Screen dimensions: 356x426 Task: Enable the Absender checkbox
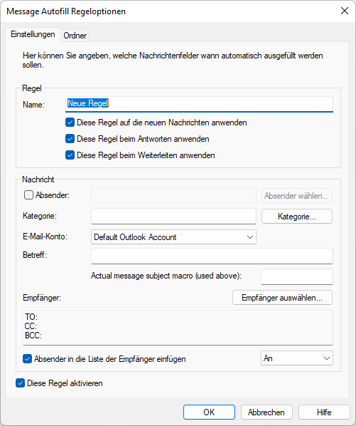(28, 195)
